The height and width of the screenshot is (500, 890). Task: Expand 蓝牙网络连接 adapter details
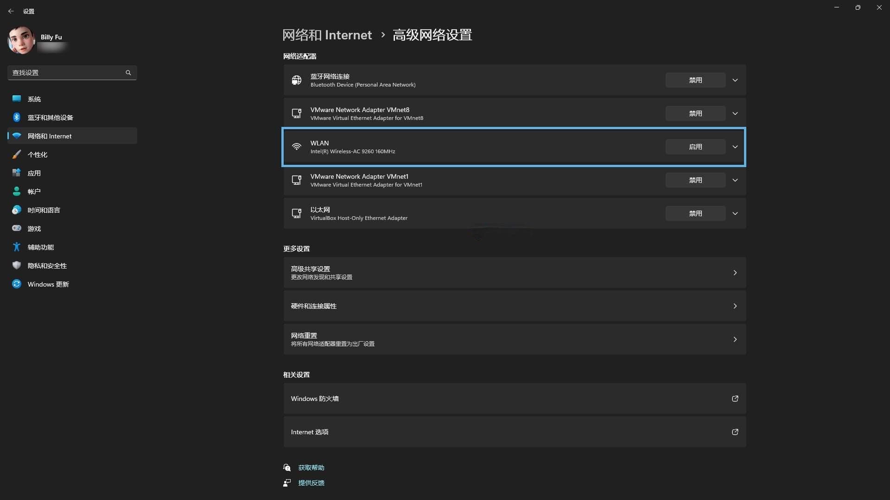(735, 80)
